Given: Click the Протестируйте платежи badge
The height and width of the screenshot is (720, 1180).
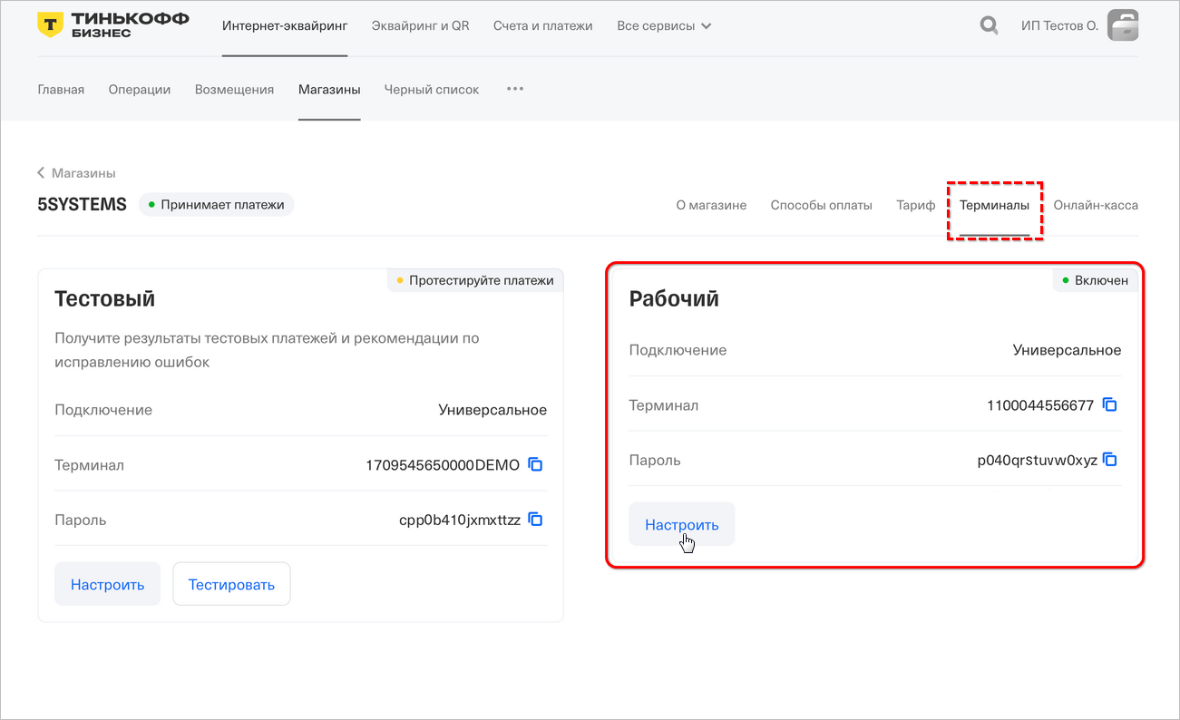Looking at the screenshot, I should click(475, 280).
